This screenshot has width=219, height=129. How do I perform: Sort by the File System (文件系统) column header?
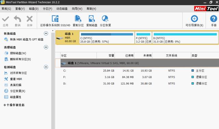[172, 56]
